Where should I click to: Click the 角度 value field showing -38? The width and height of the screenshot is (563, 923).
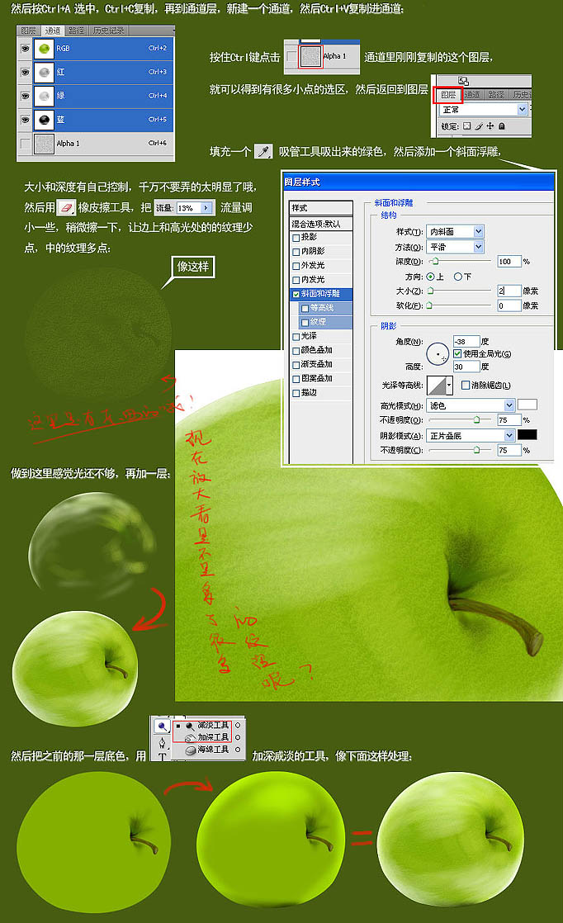coord(466,342)
